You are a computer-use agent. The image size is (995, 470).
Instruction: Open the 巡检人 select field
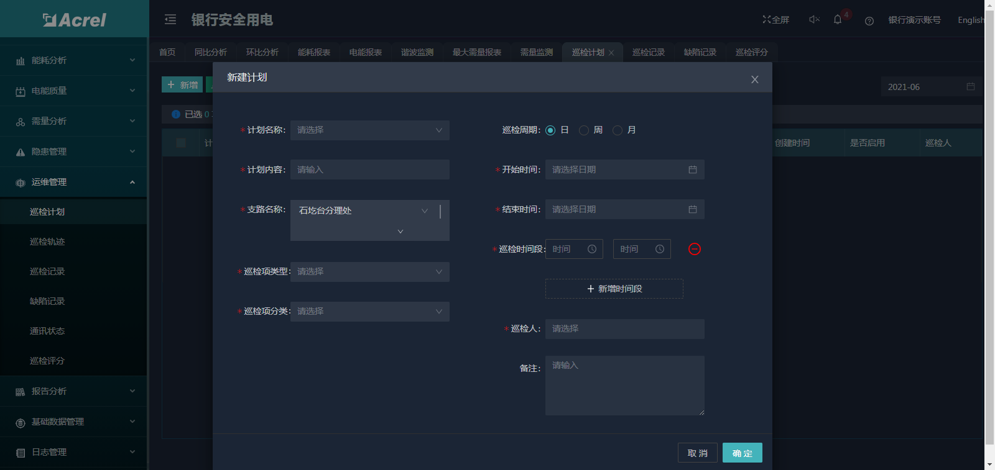pyautogui.click(x=625, y=329)
